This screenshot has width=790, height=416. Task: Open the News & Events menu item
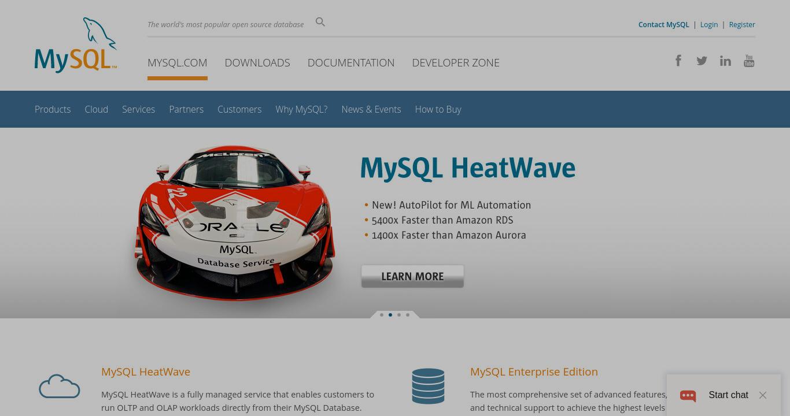pos(371,109)
